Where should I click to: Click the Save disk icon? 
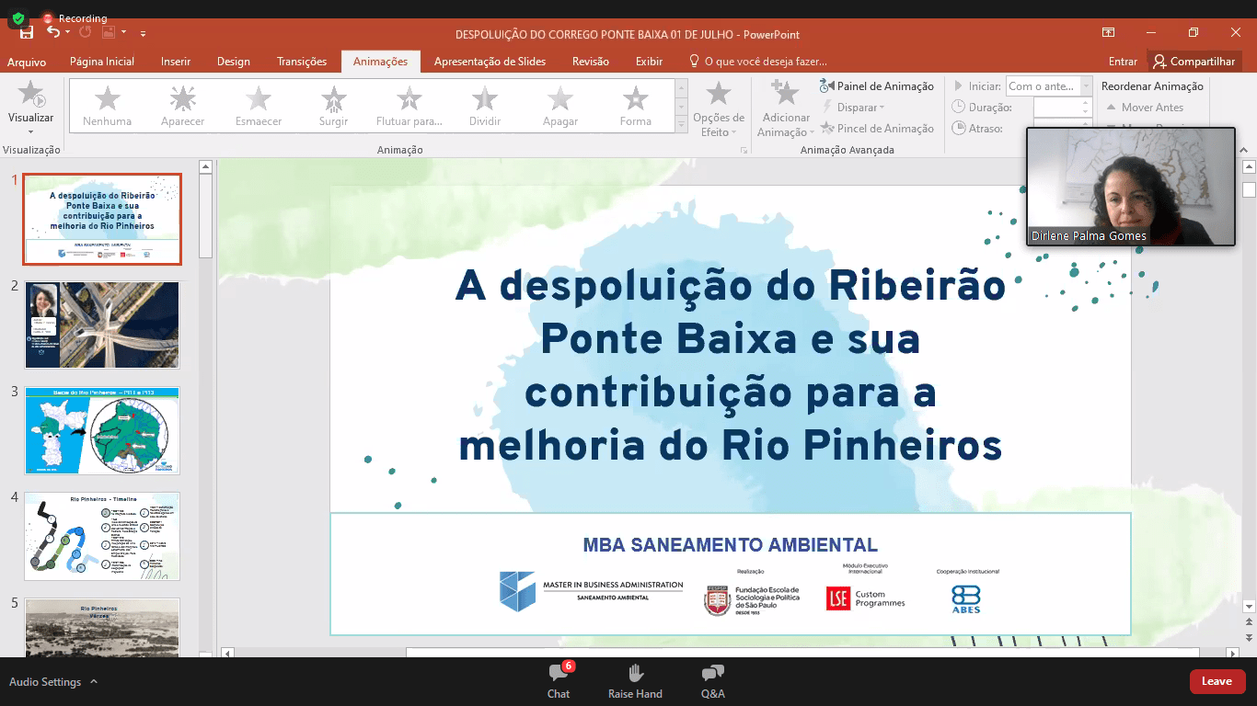(x=26, y=33)
